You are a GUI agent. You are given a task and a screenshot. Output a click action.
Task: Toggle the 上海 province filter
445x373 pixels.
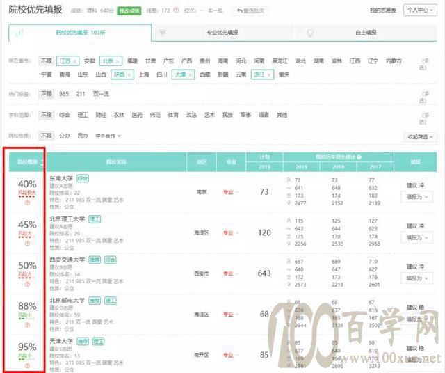click(x=144, y=74)
